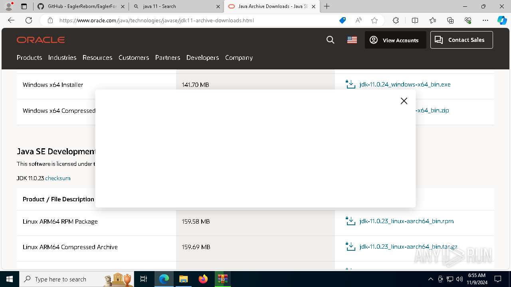Download jdk-11.0.23_linux-aarch64_bin.rpm
Image resolution: width=511 pixels, height=287 pixels.
click(x=406, y=221)
